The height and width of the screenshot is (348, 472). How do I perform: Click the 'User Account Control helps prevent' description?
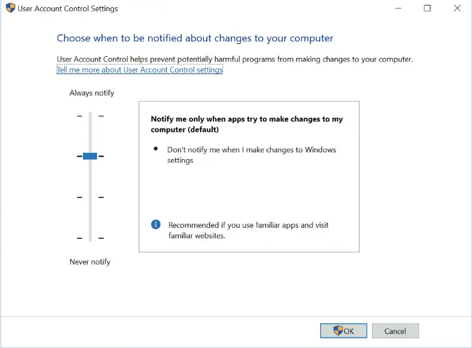[235, 59]
